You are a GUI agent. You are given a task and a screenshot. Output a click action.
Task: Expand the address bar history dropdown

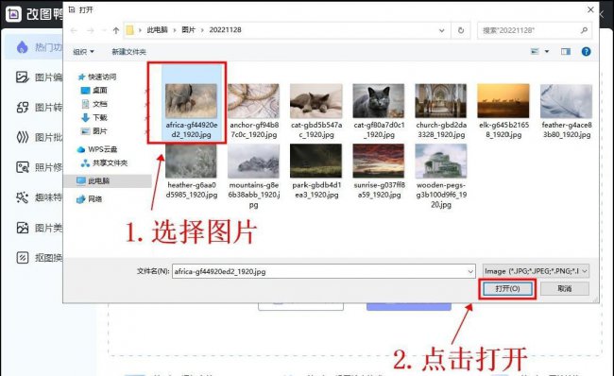[442, 30]
